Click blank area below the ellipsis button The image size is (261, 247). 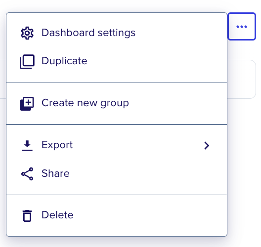(242, 50)
